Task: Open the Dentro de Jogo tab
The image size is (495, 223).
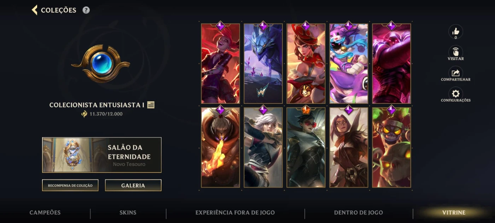Action: 359,213
